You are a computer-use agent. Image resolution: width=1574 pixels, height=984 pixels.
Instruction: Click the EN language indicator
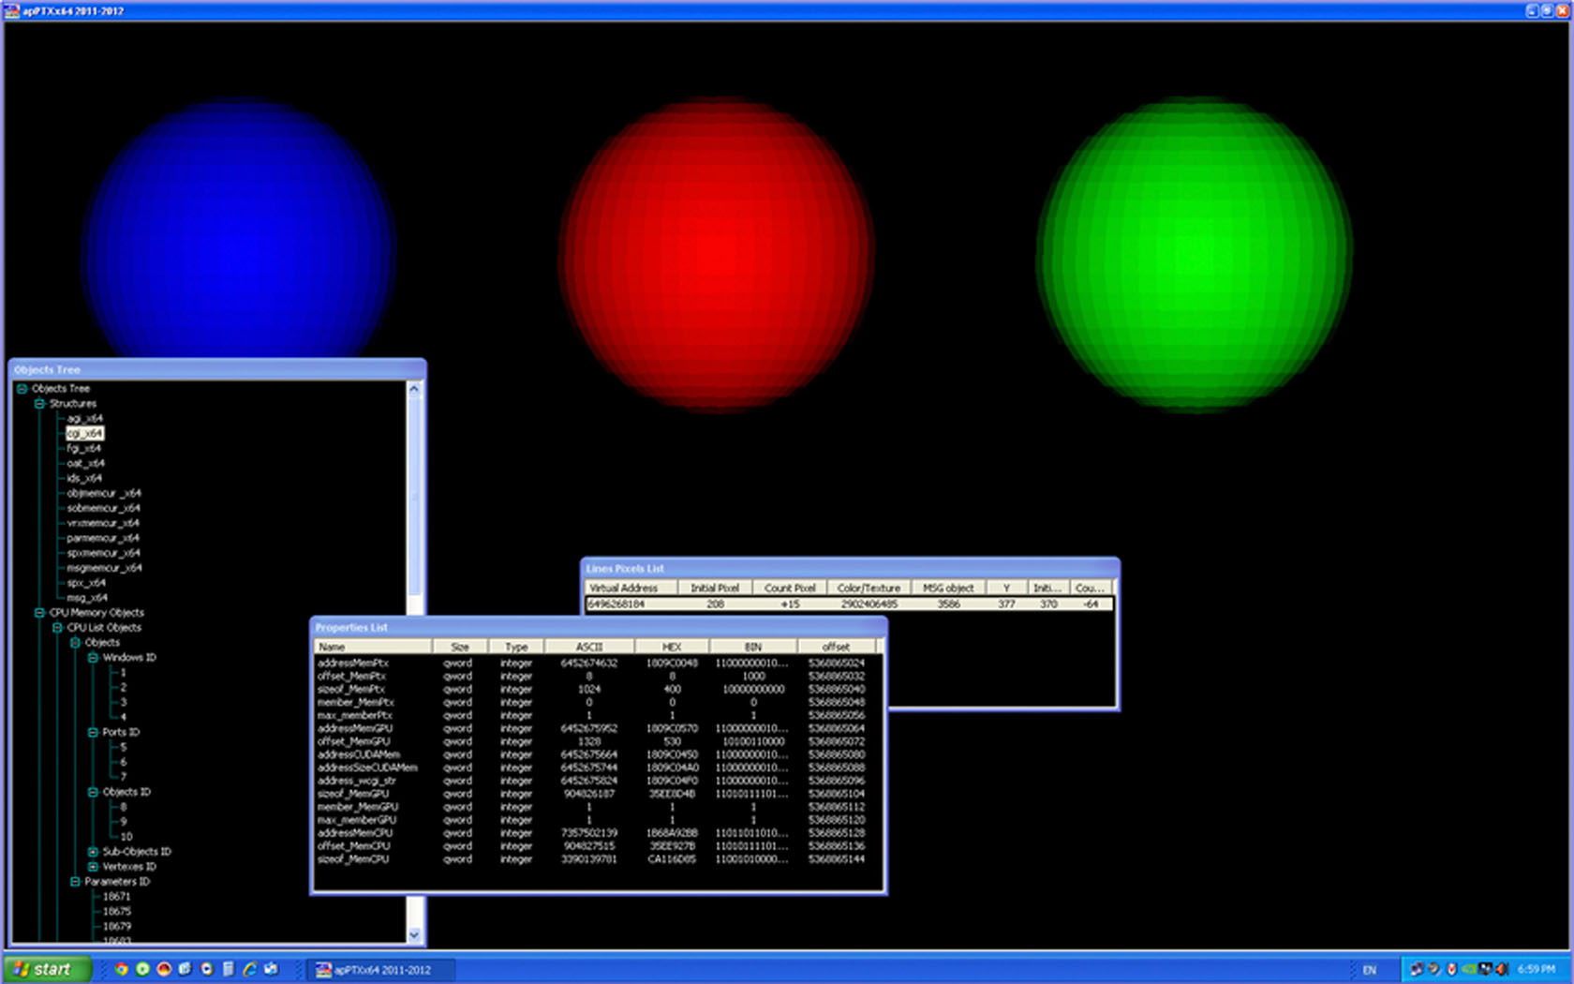pyautogui.click(x=1369, y=970)
